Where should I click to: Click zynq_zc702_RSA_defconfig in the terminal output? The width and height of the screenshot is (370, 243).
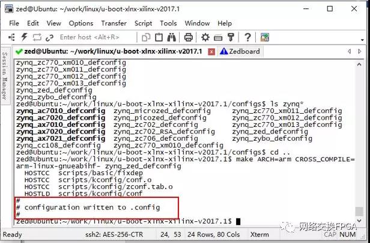pyautogui.click(x=164, y=132)
